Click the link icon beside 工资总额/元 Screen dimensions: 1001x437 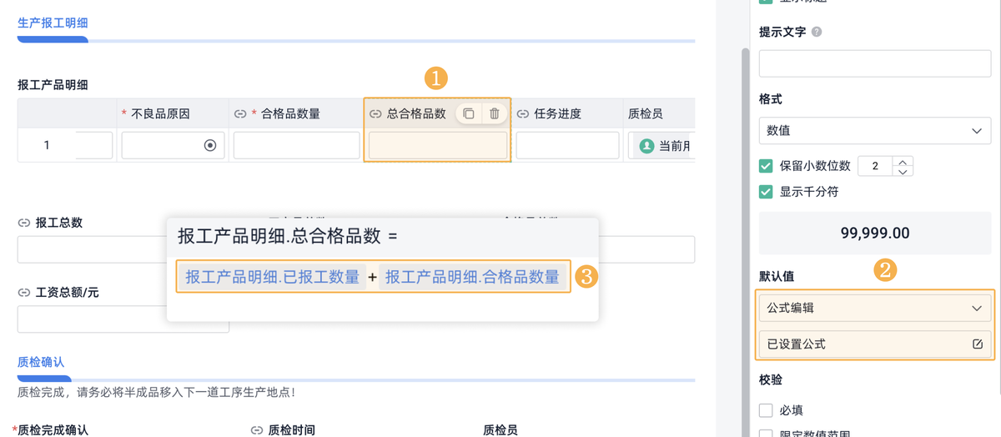coord(23,293)
